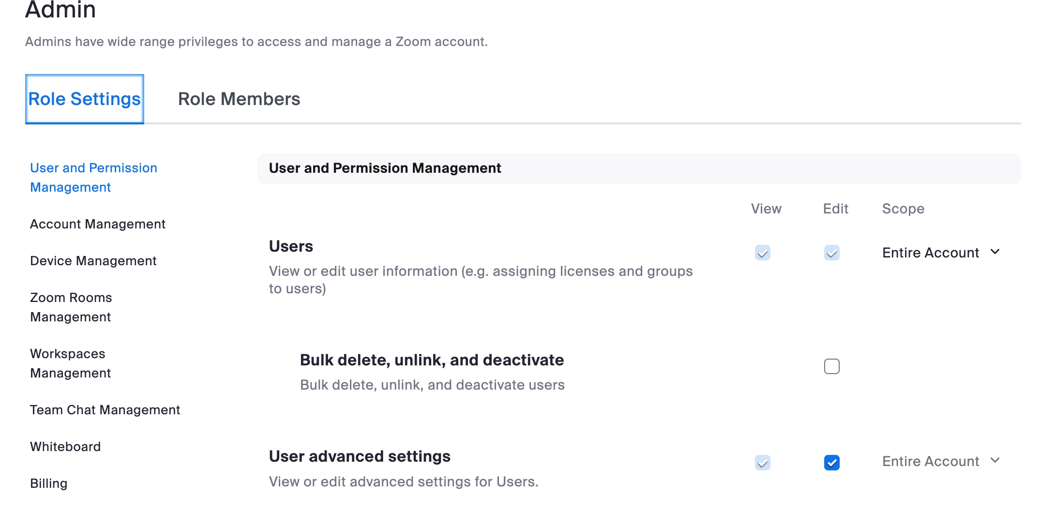The image size is (1056, 513).
Task: Select Team Chat Management
Action: 105,410
